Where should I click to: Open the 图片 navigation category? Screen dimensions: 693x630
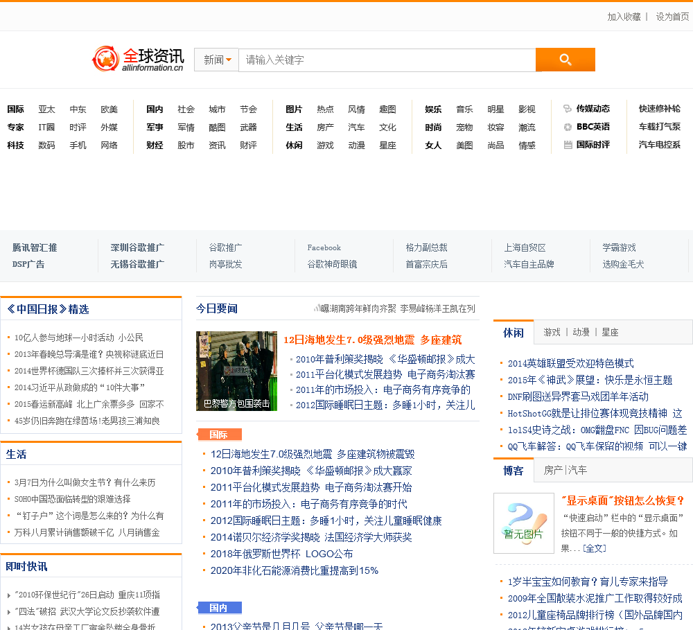[294, 110]
